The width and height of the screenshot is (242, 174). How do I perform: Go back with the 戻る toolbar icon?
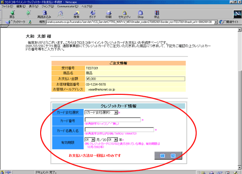[12, 14]
